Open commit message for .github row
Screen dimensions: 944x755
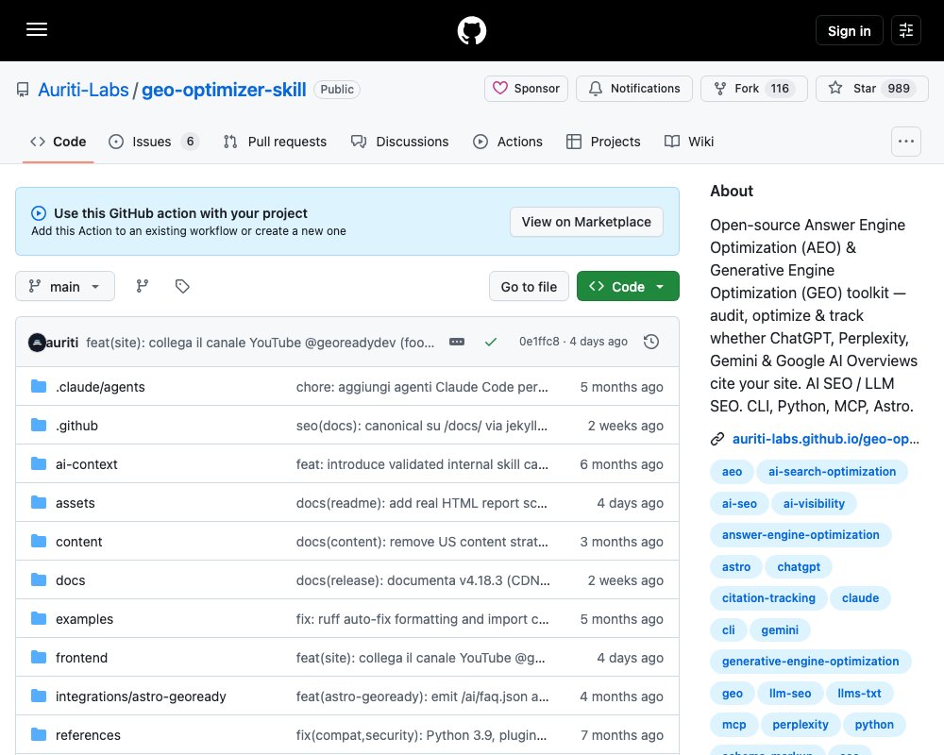[421, 426]
